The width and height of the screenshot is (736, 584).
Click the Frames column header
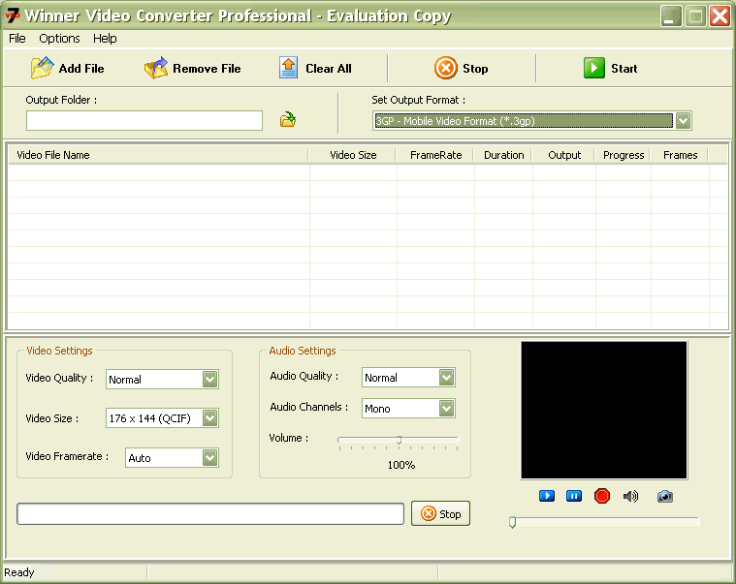coord(680,155)
